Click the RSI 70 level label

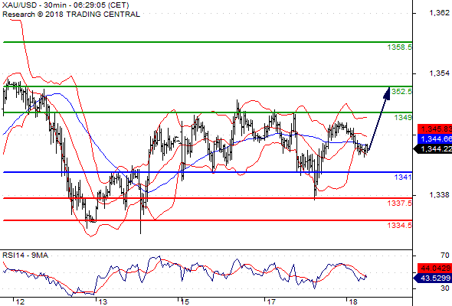point(445,256)
